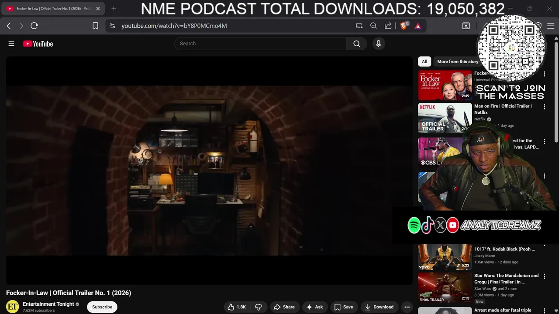Close the Focker-In-Law browser tab

point(98,8)
